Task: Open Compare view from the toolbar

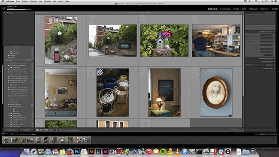Action: pyautogui.click(x=46, y=130)
